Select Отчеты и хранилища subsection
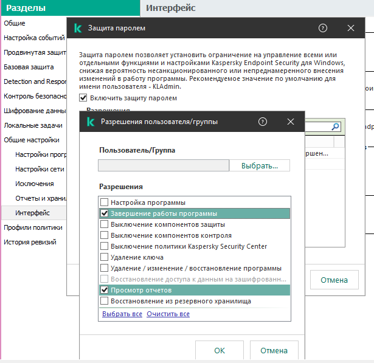374x363 pixels. (x=41, y=198)
